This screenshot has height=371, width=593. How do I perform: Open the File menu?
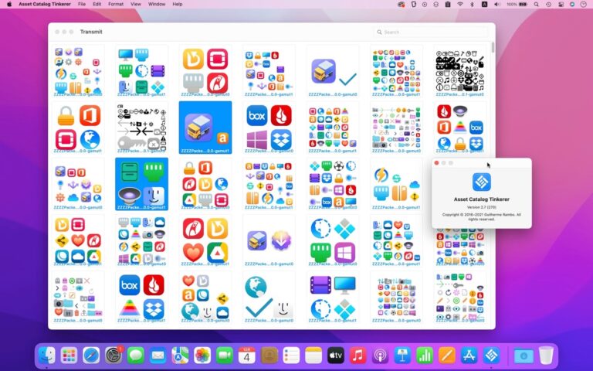82,4
